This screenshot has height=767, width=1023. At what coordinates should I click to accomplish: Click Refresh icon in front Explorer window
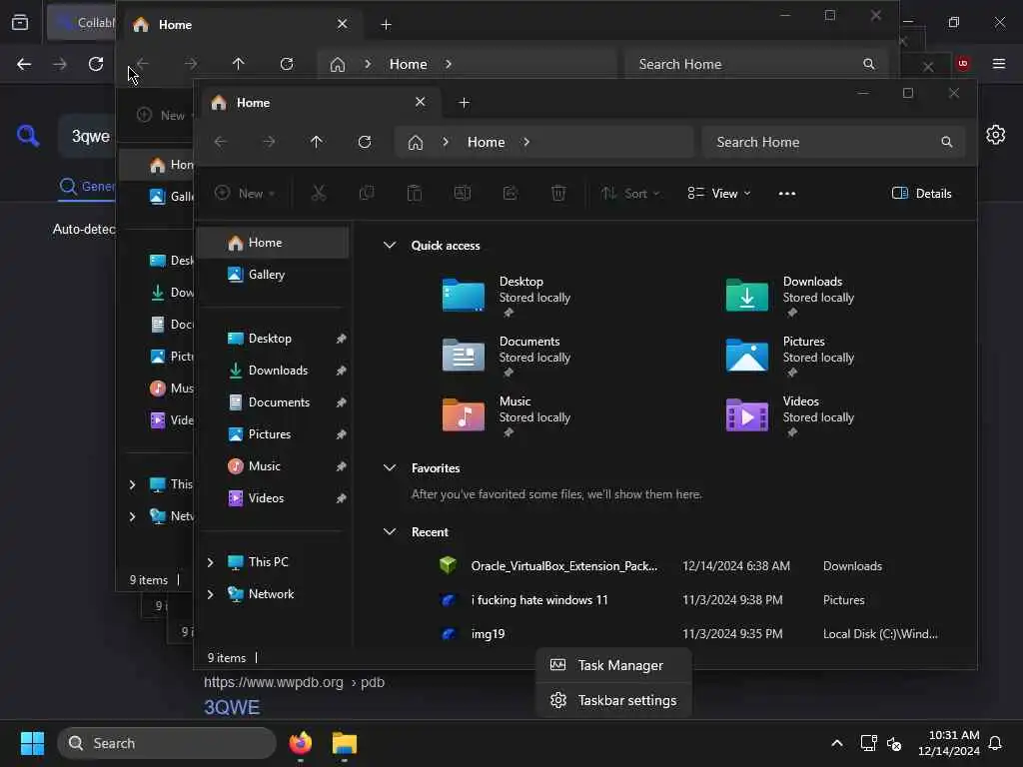(365, 142)
